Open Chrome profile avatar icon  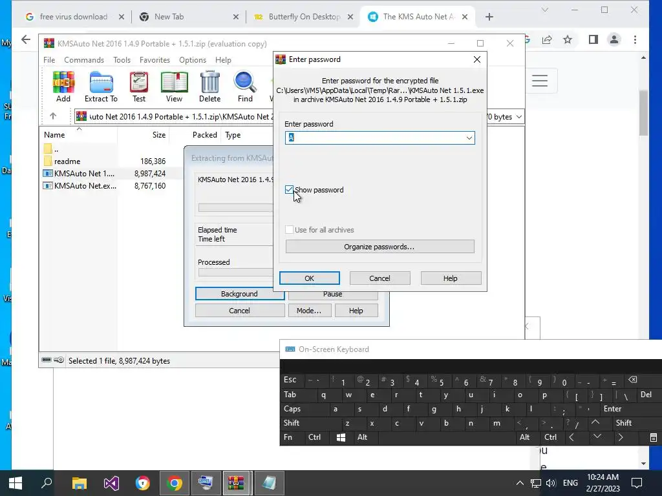(x=614, y=39)
